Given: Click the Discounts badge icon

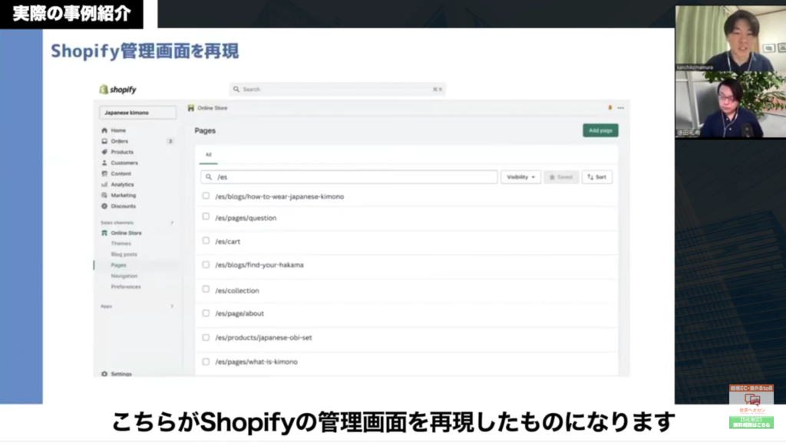Looking at the screenshot, I should coord(104,206).
